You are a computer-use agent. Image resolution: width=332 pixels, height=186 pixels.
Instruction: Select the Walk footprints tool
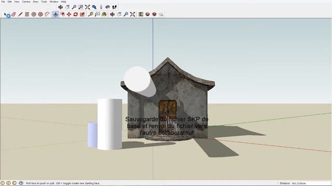click(114, 7)
